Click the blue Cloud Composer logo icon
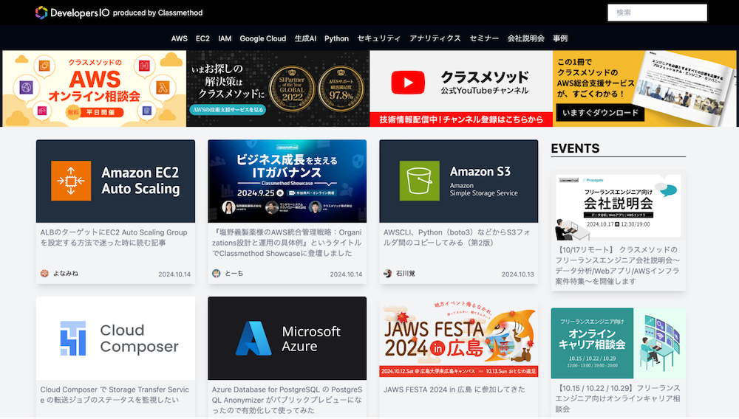The image size is (739, 419). [x=73, y=338]
